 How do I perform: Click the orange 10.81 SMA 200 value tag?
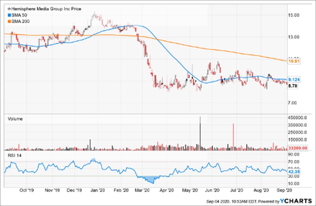[x=294, y=61]
